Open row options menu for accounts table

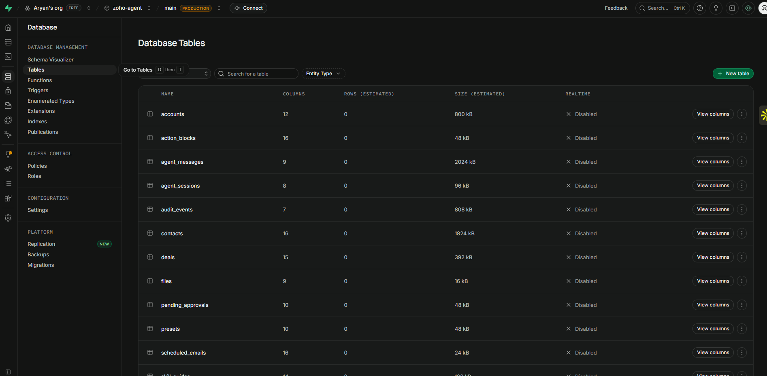click(742, 114)
